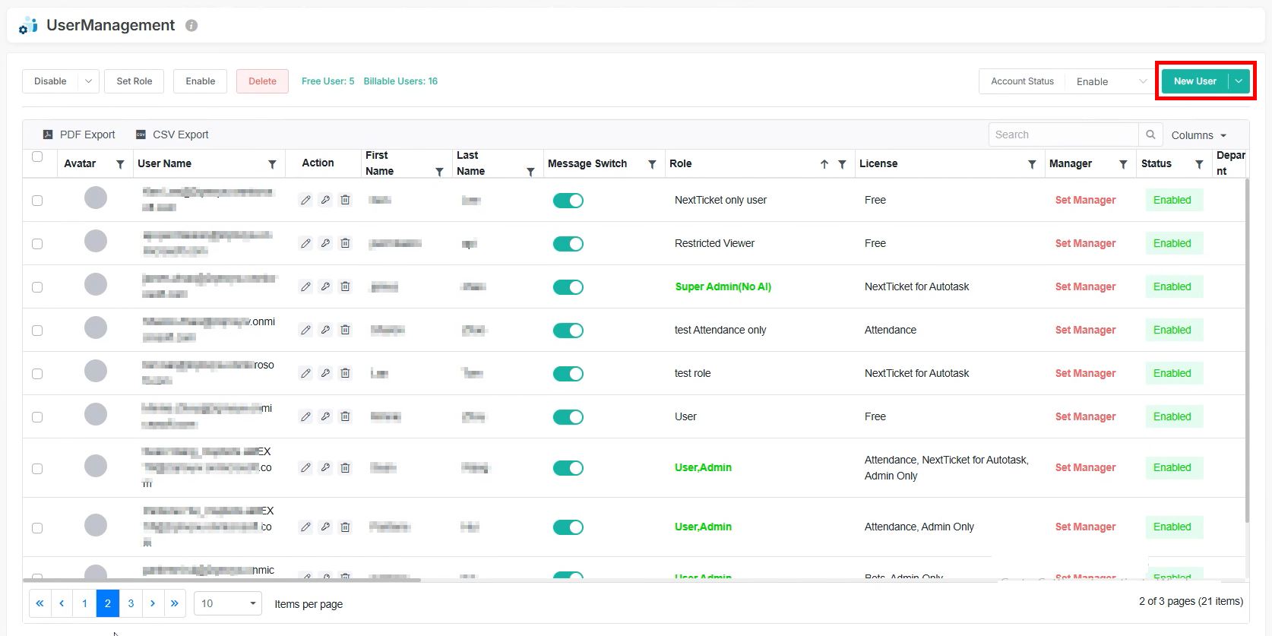Image resolution: width=1272 pixels, height=636 pixels.
Task: Click the filter icon on Role column
Action: point(842,164)
